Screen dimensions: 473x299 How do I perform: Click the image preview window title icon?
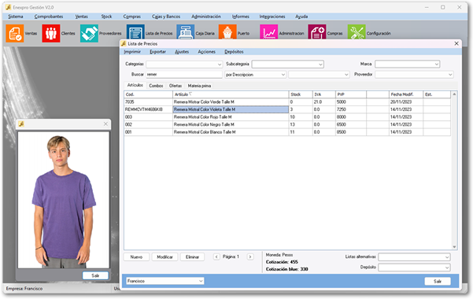click(x=21, y=124)
